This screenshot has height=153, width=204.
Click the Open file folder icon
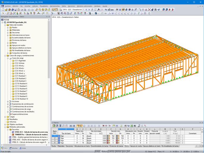coord(6,10)
